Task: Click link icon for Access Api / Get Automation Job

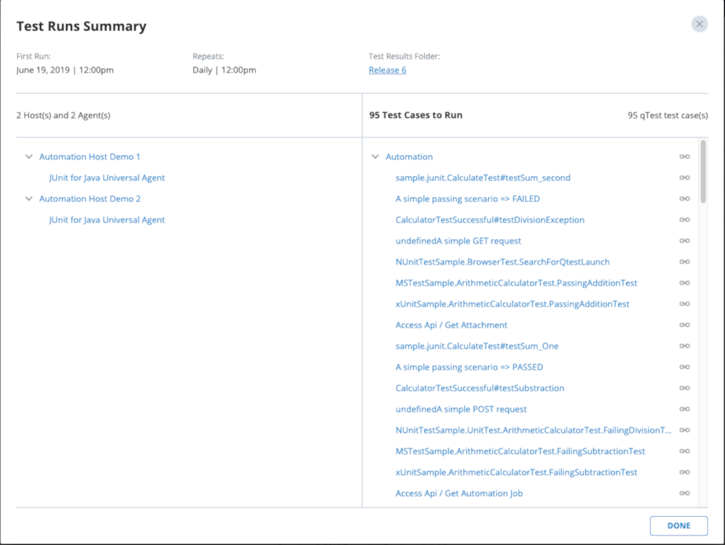Action: point(684,493)
